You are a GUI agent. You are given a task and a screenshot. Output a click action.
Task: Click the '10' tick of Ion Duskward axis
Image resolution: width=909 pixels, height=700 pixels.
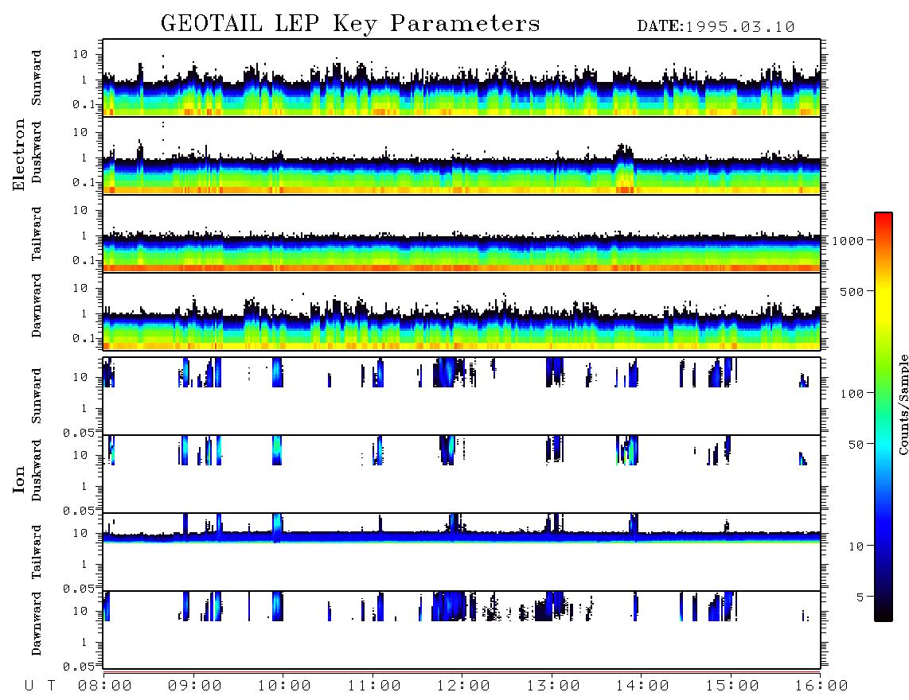click(80, 455)
